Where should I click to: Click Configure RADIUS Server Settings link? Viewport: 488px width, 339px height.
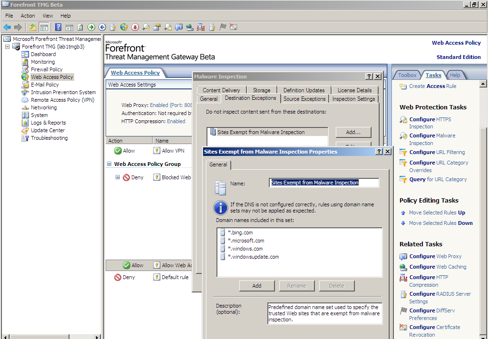440,298
